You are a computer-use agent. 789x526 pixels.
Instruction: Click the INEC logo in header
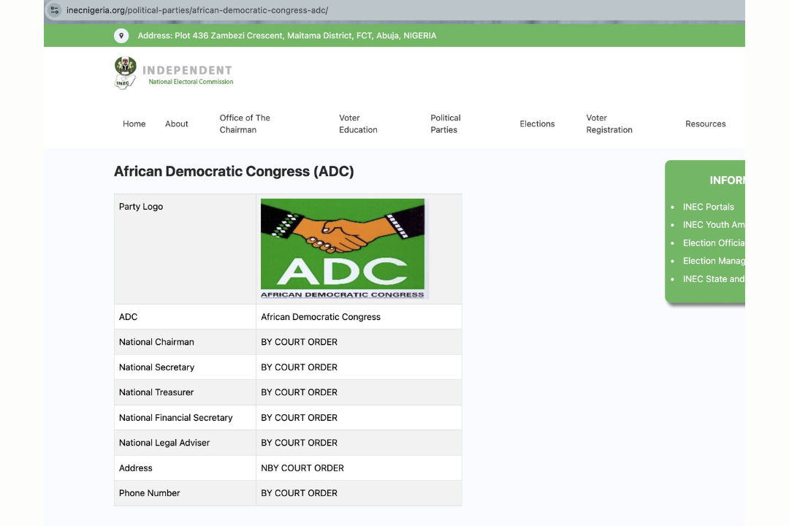click(x=126, y=73)
